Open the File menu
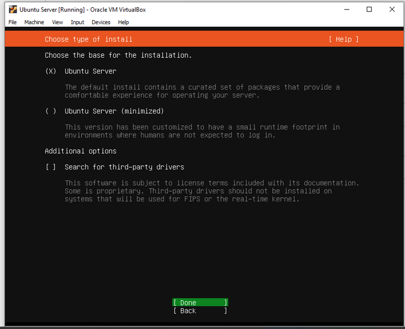Screen dimensions: 405x329 [13, 22]
